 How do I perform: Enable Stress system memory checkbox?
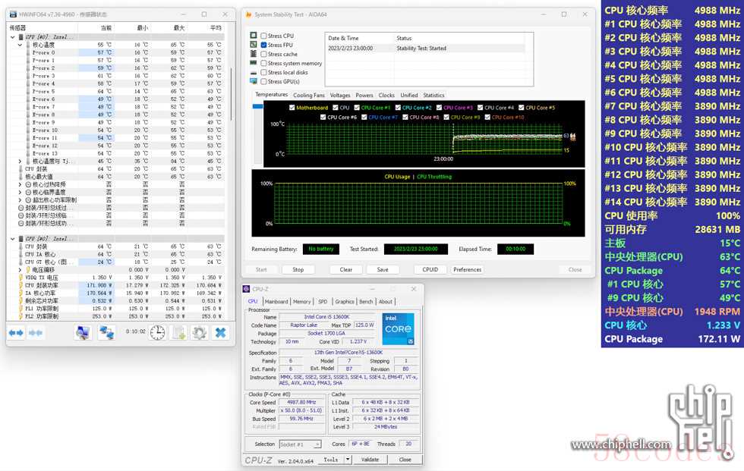pos(264,63)
